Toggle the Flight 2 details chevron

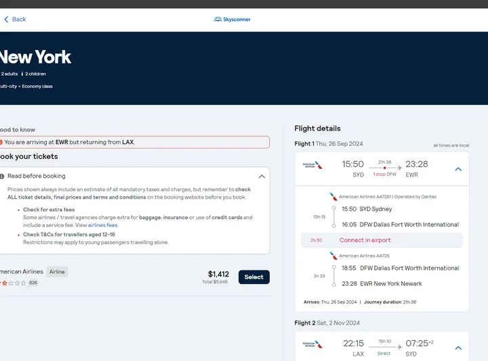(458, 348)
